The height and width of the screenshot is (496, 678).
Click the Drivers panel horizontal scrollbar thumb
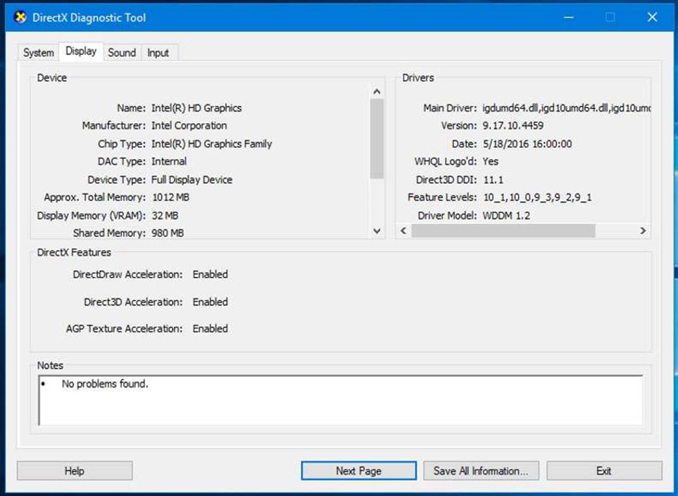pyautogui.click(x=503, y=230)
